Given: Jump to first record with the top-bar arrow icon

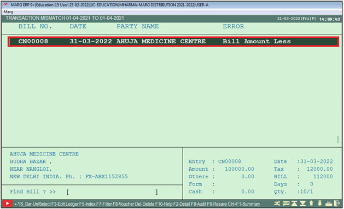Looking at the screenshot, I should click(x=294, y=204).
